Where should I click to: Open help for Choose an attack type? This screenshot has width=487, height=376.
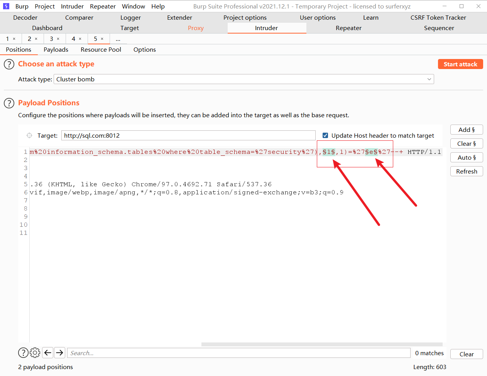9,64
